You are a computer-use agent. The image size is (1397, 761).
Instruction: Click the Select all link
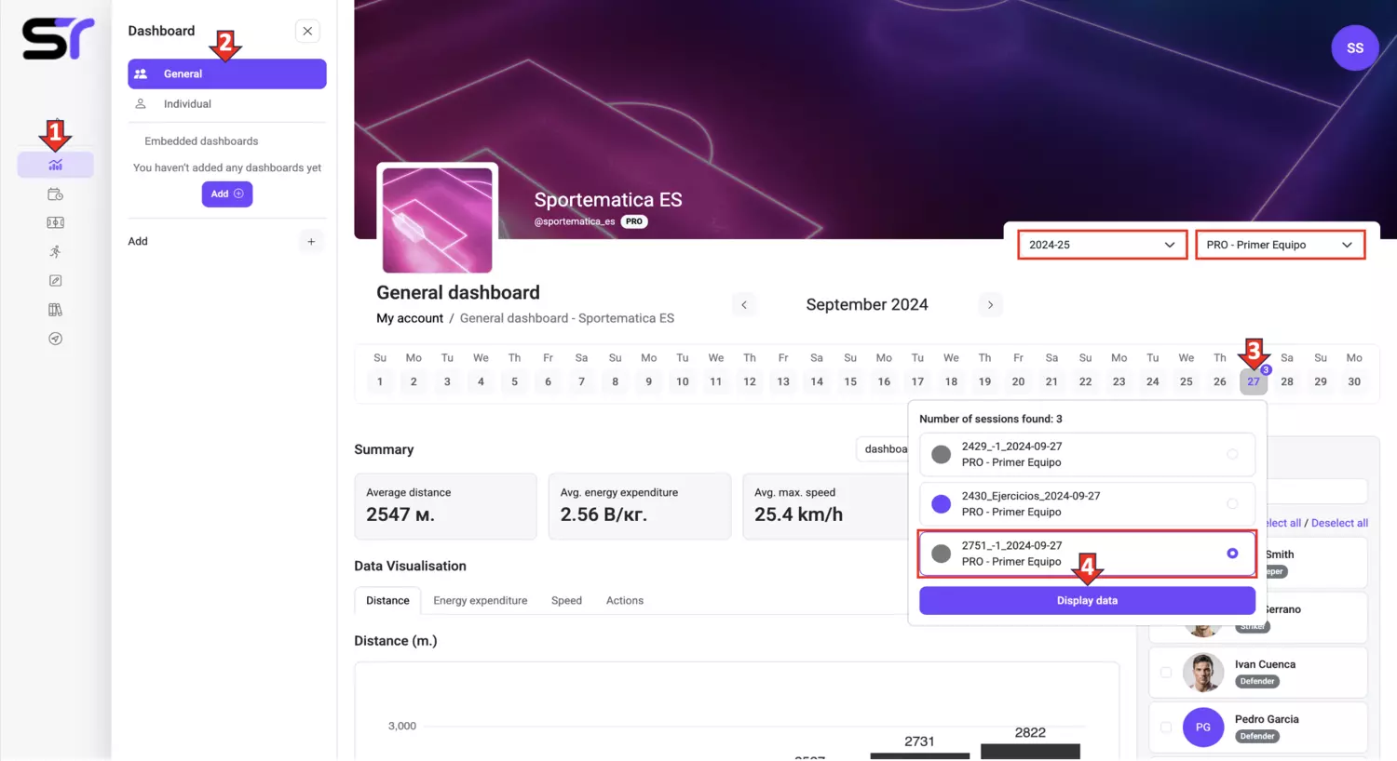1283,523
